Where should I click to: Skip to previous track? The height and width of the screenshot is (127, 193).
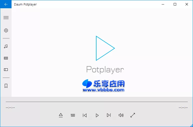[x=85, y=115]
